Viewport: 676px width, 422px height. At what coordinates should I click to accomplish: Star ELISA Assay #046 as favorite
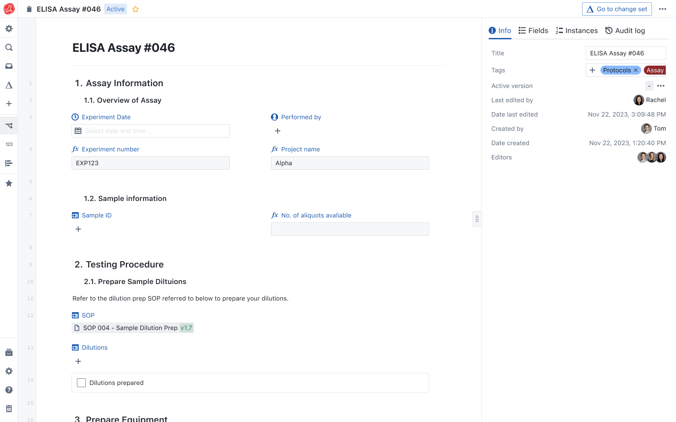(135, 9)
